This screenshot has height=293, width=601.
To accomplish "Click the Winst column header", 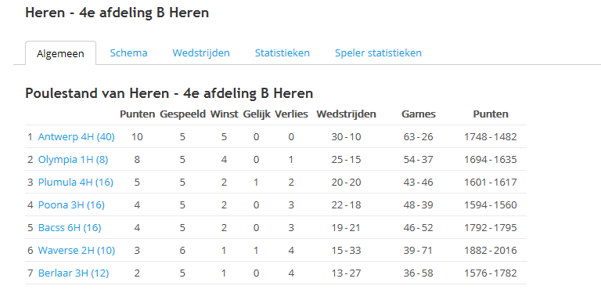I will [225, 114].
